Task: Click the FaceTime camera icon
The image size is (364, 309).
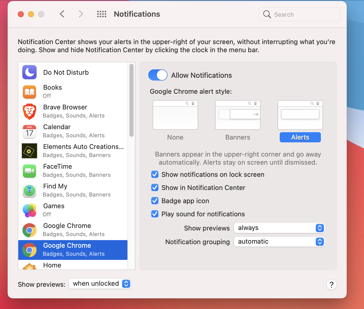Action: (29, 171)
